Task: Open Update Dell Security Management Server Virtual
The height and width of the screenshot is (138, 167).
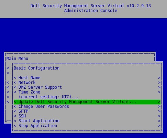Action: (x=87, y=102)
